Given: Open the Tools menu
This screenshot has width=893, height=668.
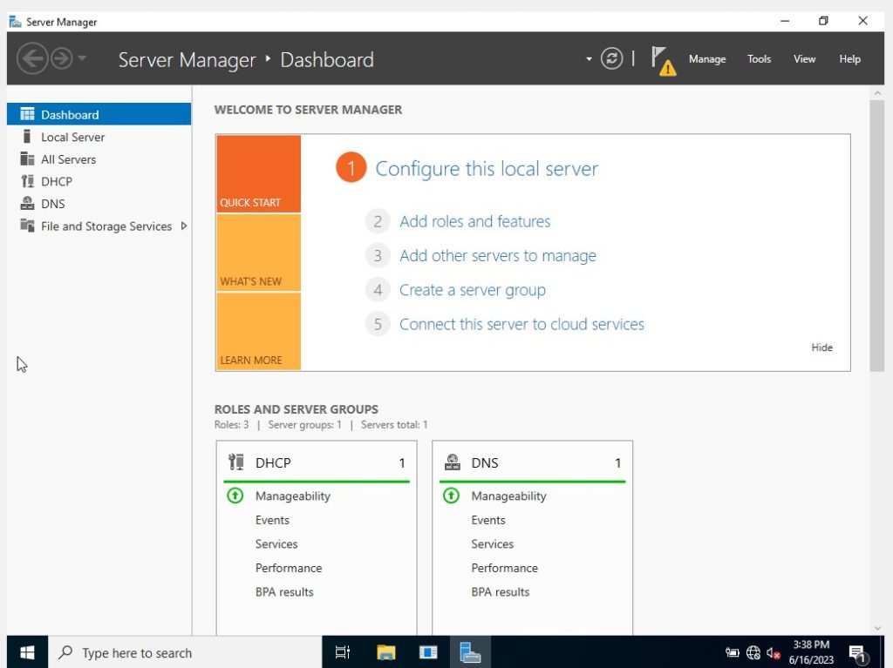Looking at the screenshot, I should (x=758, y=58).
